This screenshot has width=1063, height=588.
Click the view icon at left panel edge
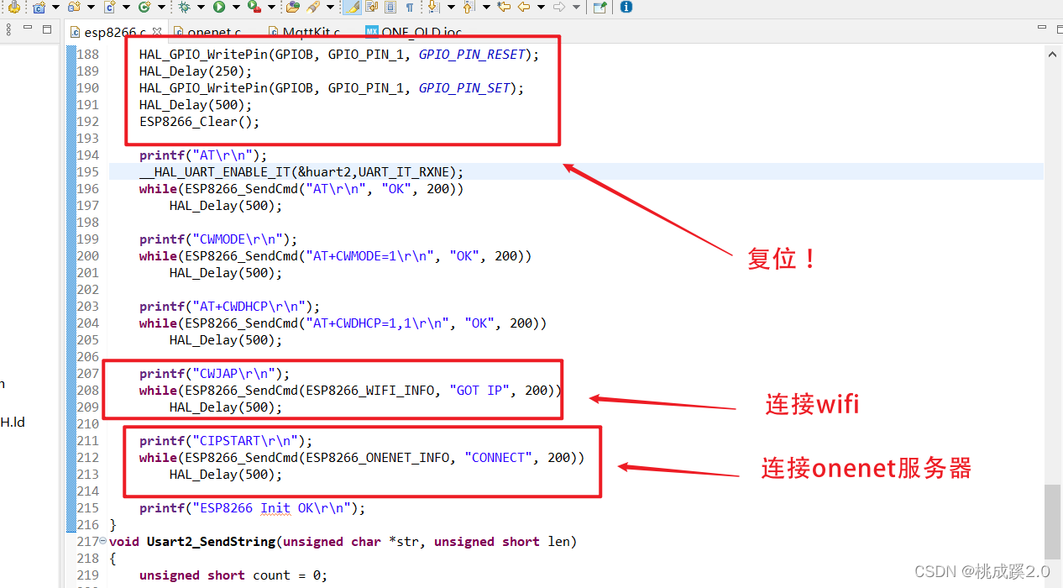(8, 29)
